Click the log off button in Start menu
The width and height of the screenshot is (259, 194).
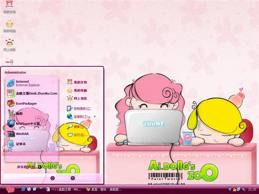(x=59, y=178)
